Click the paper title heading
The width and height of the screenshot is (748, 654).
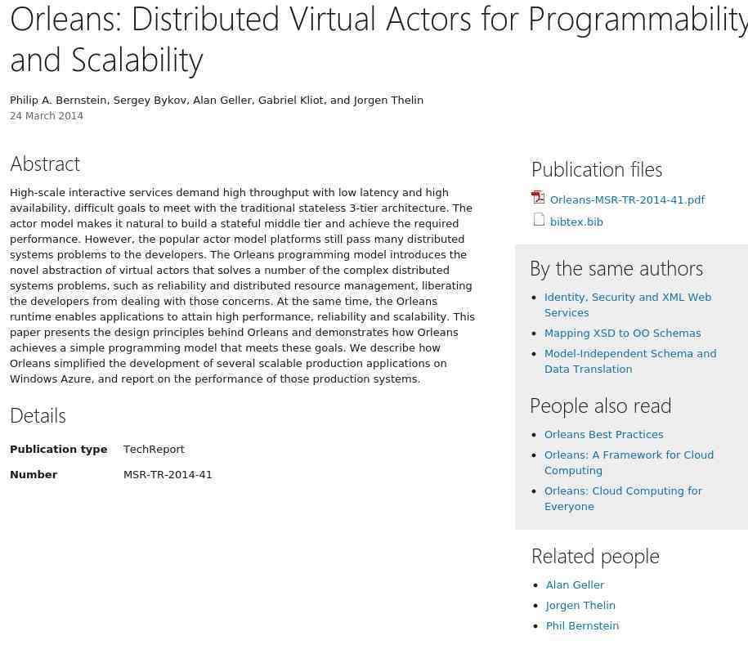[x=378, y=39]
